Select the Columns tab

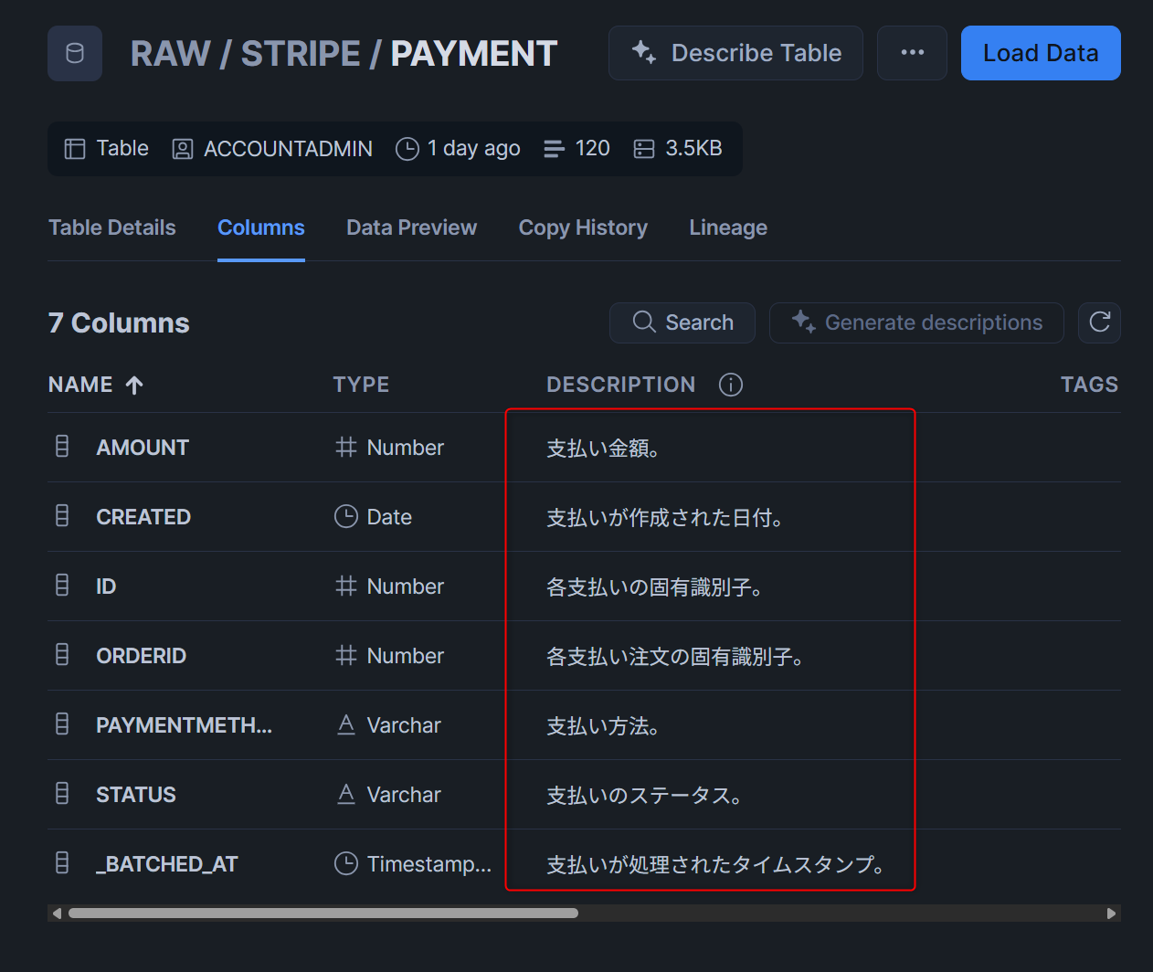coord(261,227)
